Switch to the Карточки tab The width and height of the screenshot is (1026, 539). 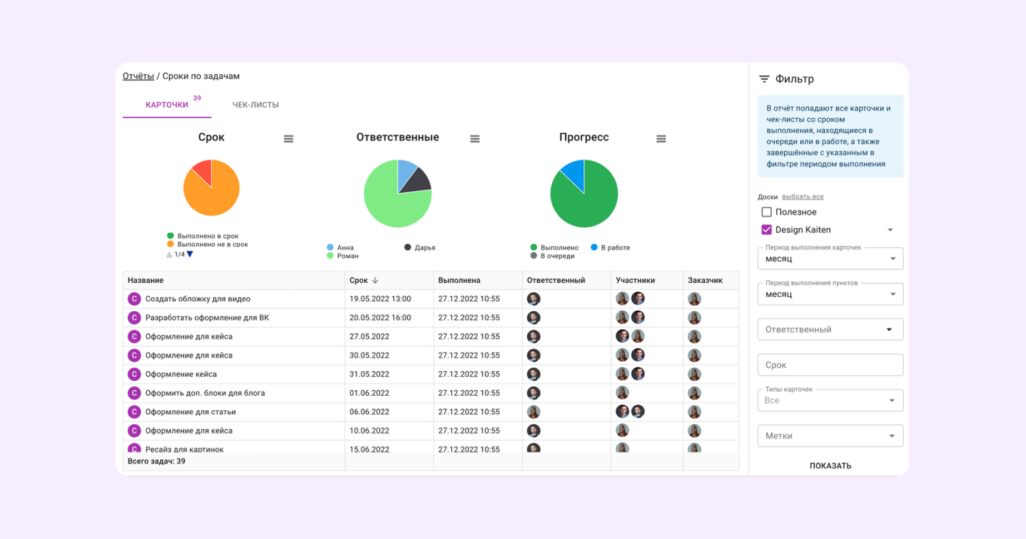(x=167, y=105)
